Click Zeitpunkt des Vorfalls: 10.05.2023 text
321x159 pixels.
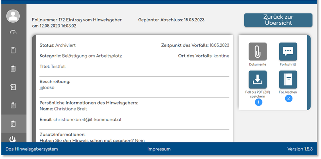[x=195, y=45]
